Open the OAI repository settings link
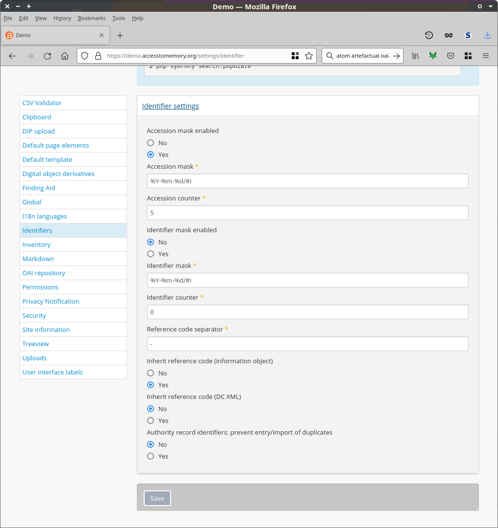Viewport: 498px width, 528px height. (43, 273)
